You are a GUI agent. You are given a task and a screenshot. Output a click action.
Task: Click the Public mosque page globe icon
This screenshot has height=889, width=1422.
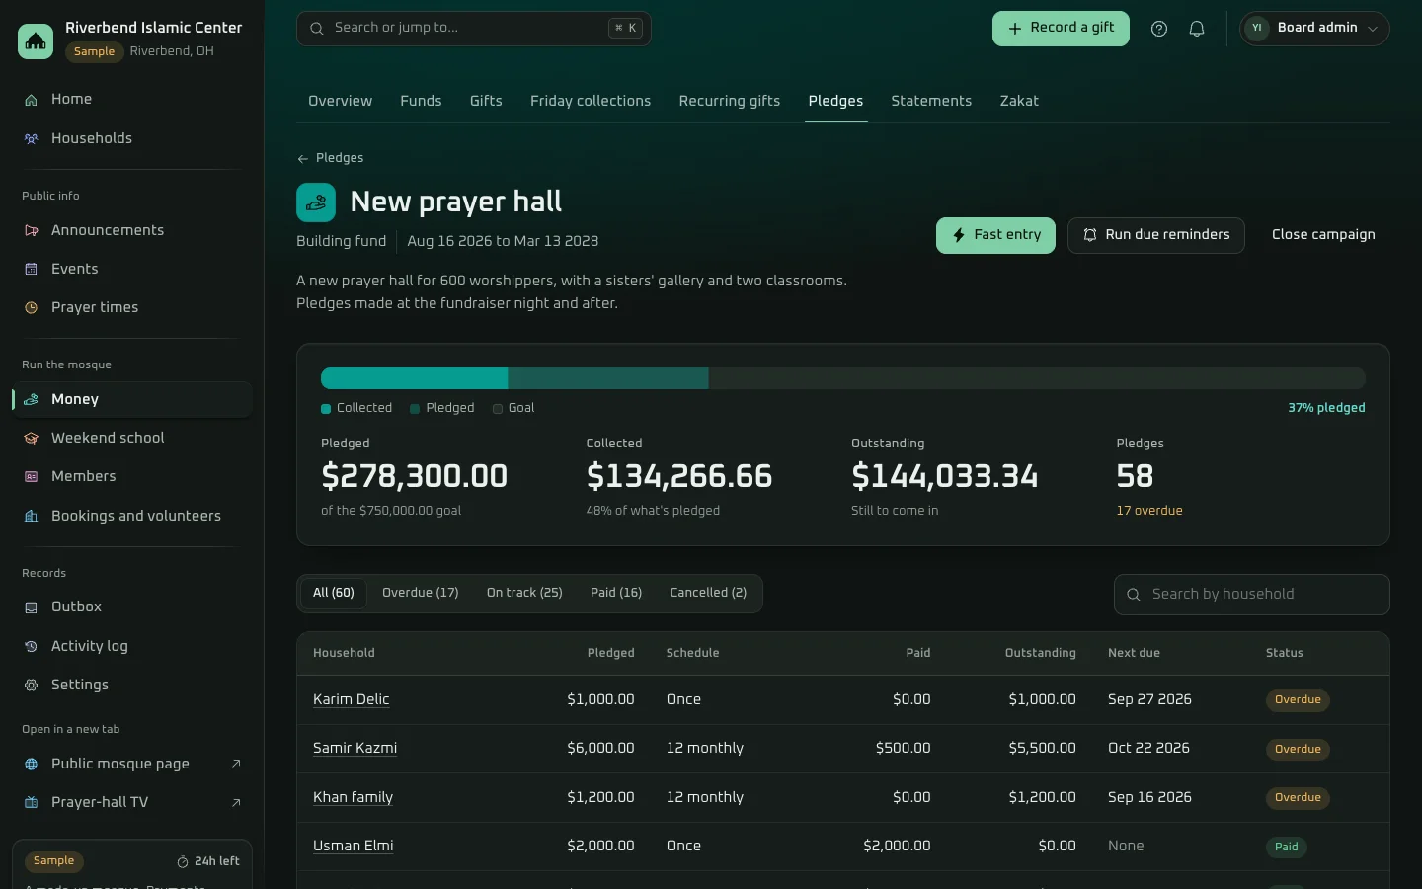coord(32,765)
